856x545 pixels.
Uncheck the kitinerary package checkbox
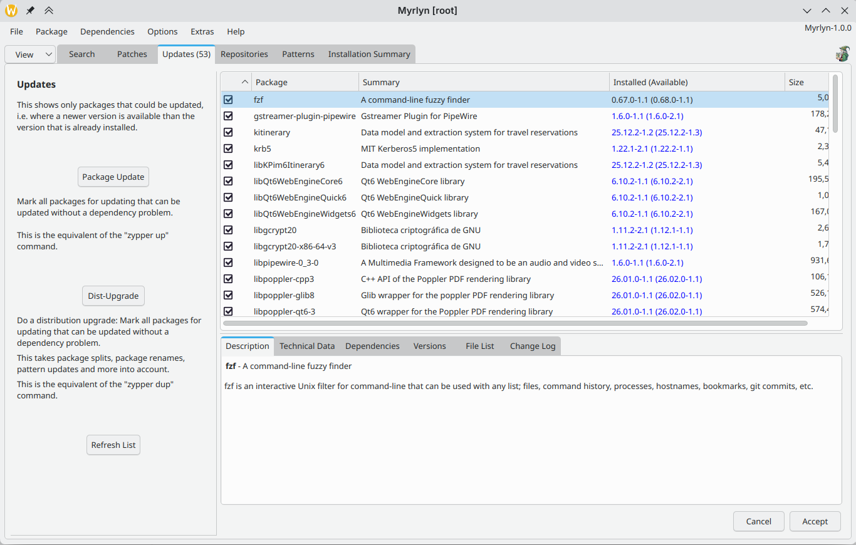click(x=228, y=132)
